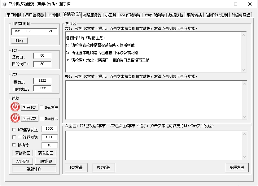
Task: Click the TCP receive box scroll-up arrow
Action: tap(244, 35)
